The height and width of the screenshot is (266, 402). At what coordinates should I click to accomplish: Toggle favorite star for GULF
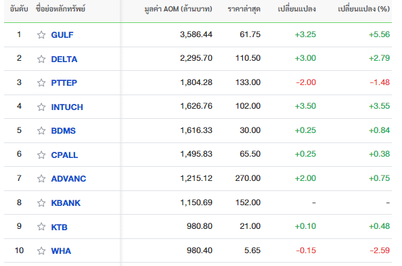(41, 34)
